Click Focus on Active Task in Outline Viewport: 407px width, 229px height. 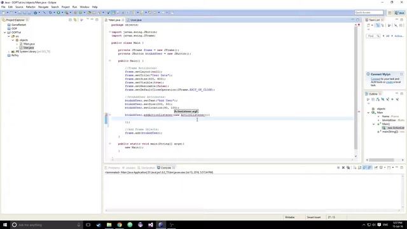368,99
